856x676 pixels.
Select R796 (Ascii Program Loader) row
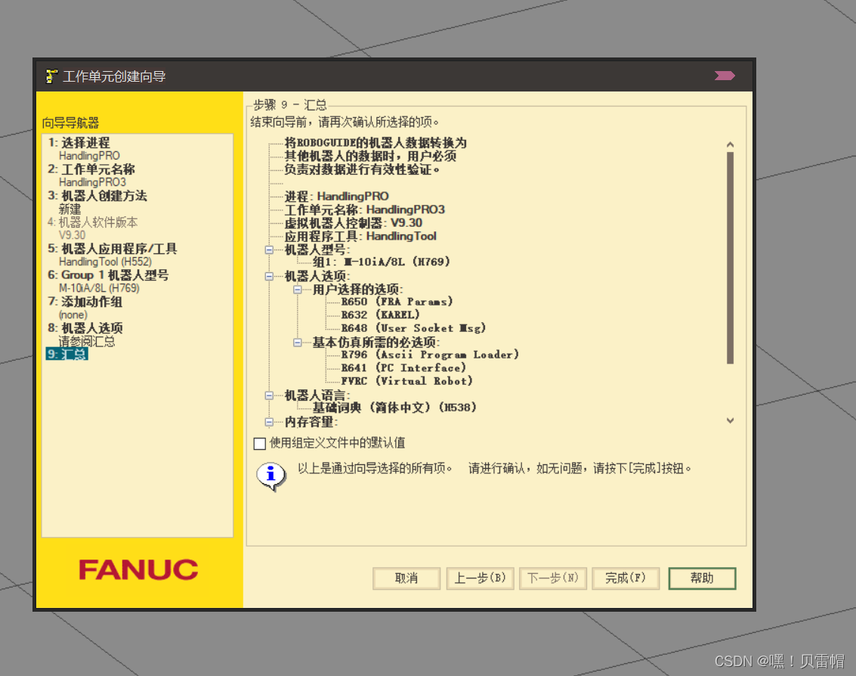[430, 355]
